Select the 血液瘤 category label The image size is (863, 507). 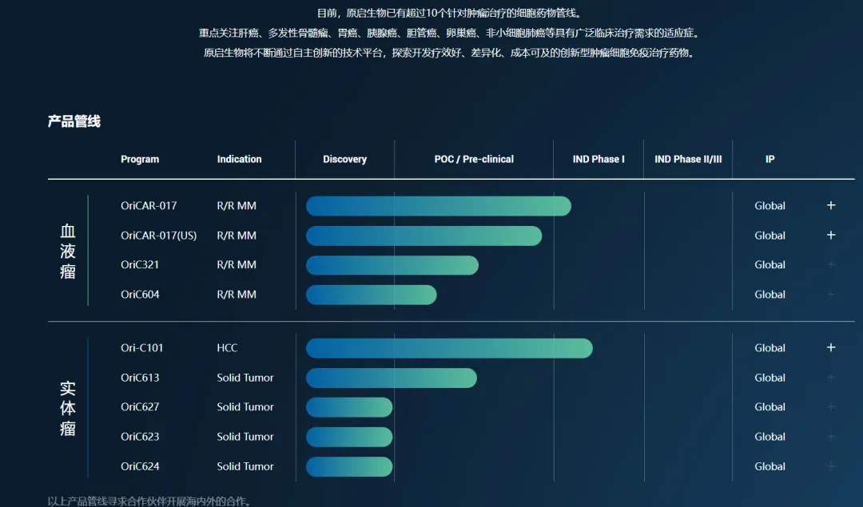(x=68, y=251)
